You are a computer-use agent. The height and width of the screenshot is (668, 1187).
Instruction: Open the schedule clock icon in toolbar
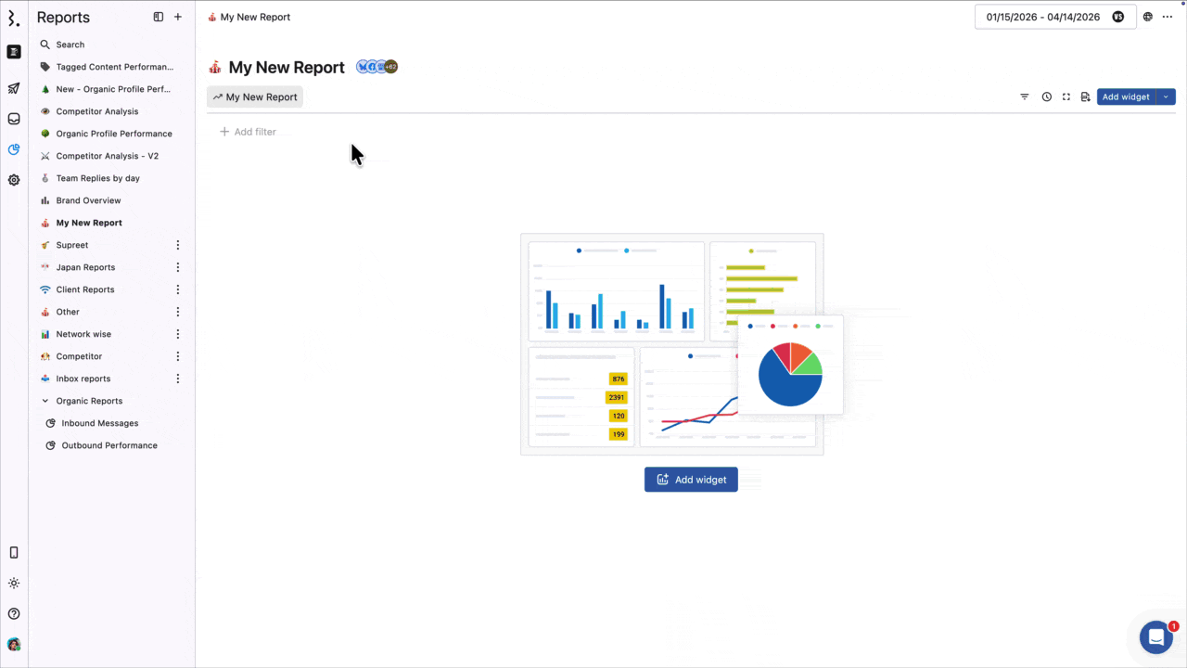(1046, 96)
